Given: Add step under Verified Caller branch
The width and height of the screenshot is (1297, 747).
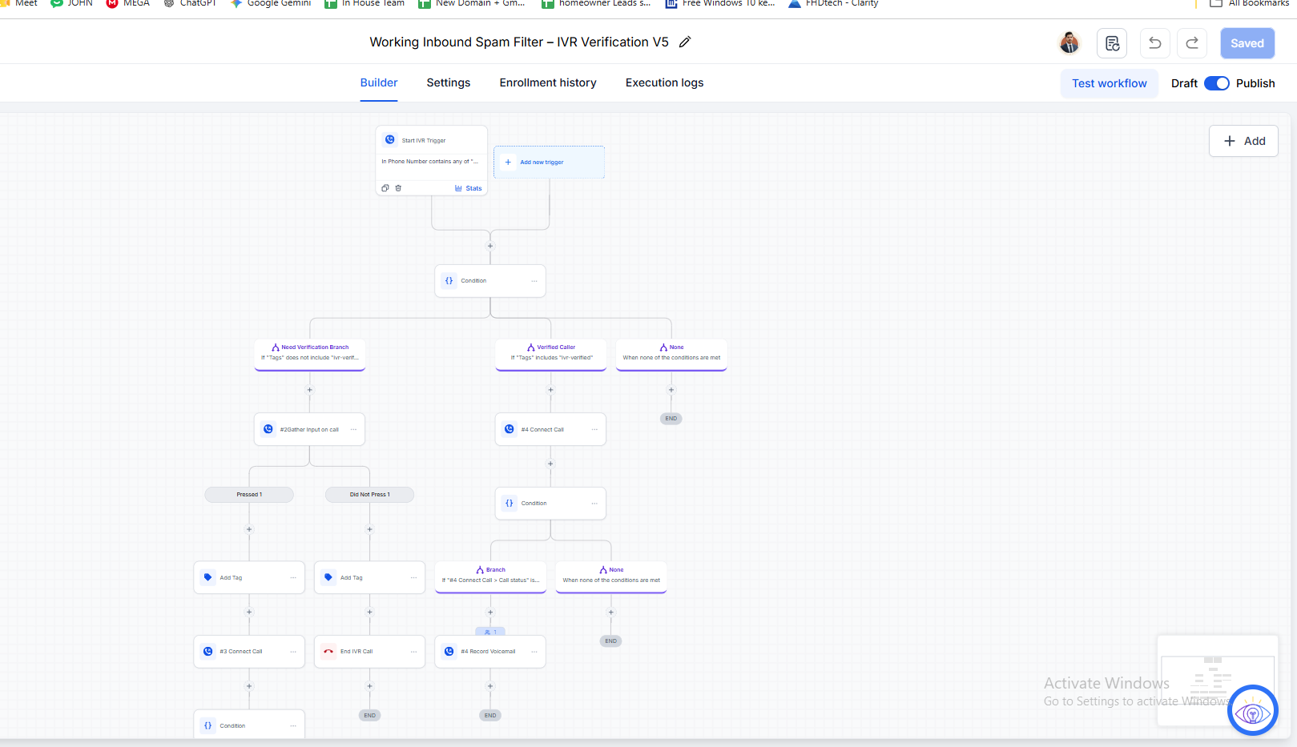Looking at the screenshot, I should pos(550,390).
